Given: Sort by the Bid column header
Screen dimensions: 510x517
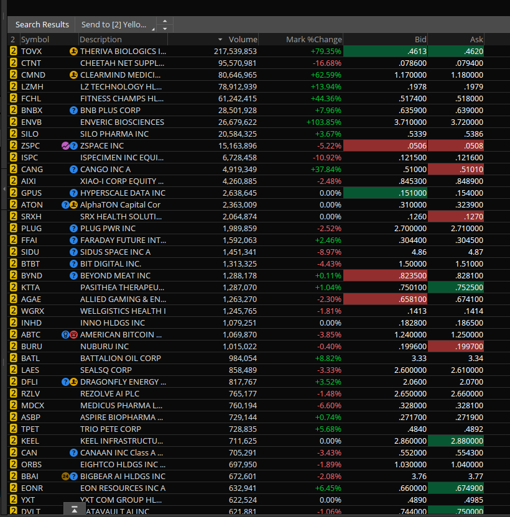Looking at the screenshot, I should (385, 40).
